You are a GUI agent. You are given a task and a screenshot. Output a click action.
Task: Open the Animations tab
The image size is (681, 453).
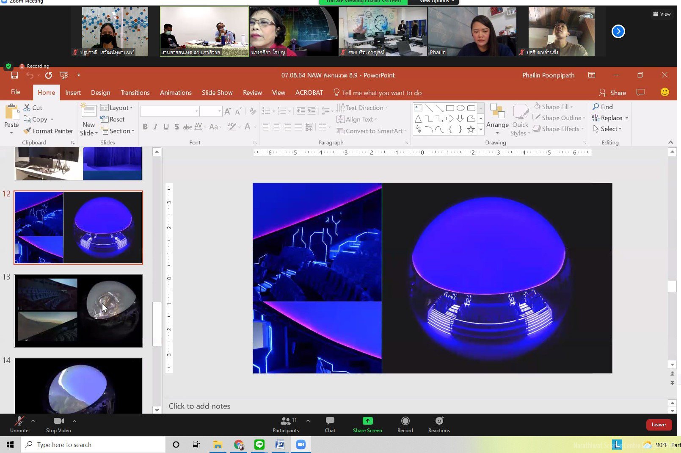(176, 93)
